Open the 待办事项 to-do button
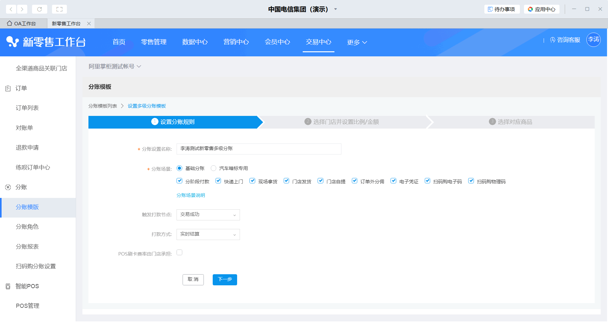This screenshot has height=323, width=608. [x=502, y=9]
